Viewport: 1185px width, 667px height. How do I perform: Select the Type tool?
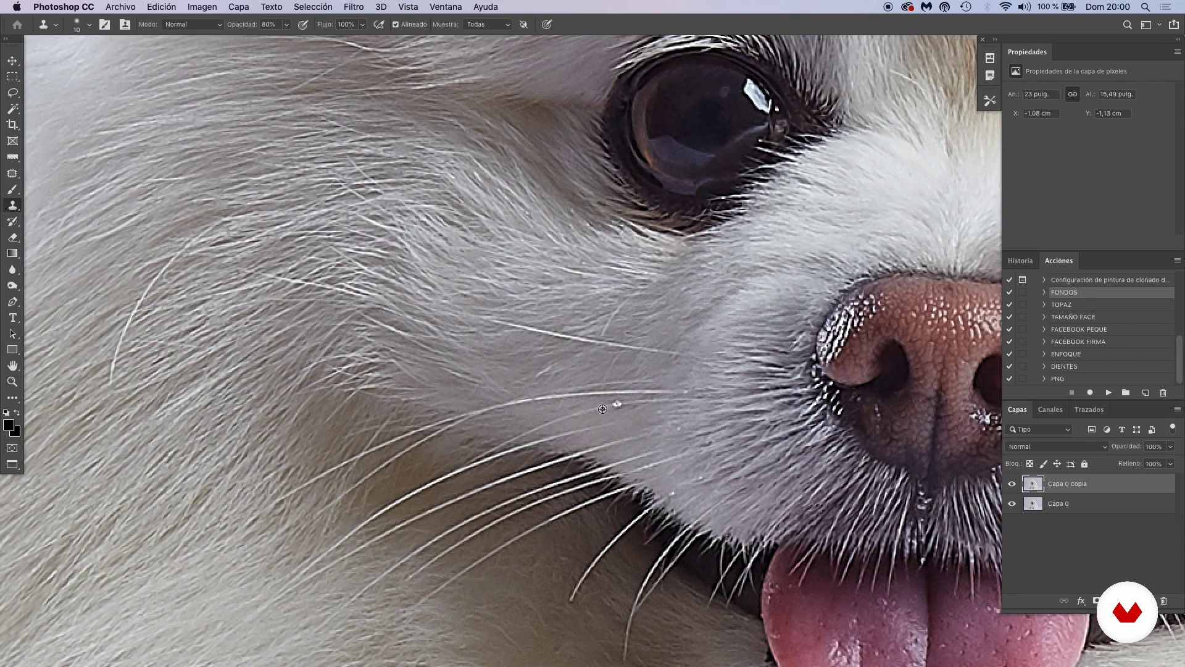[12, 317]
